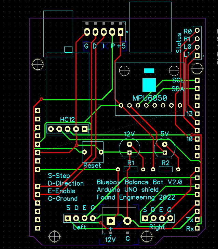Click the HC12 connector label
The width and height of the screenshot is (218, 249).
point(67,120)
